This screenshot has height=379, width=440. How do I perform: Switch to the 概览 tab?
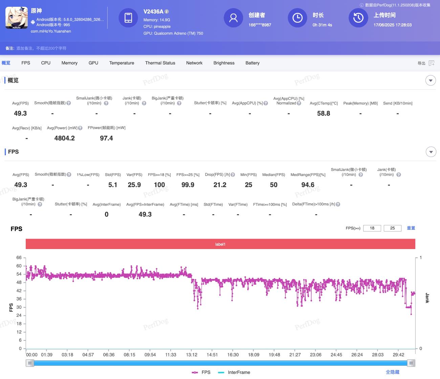6,63
